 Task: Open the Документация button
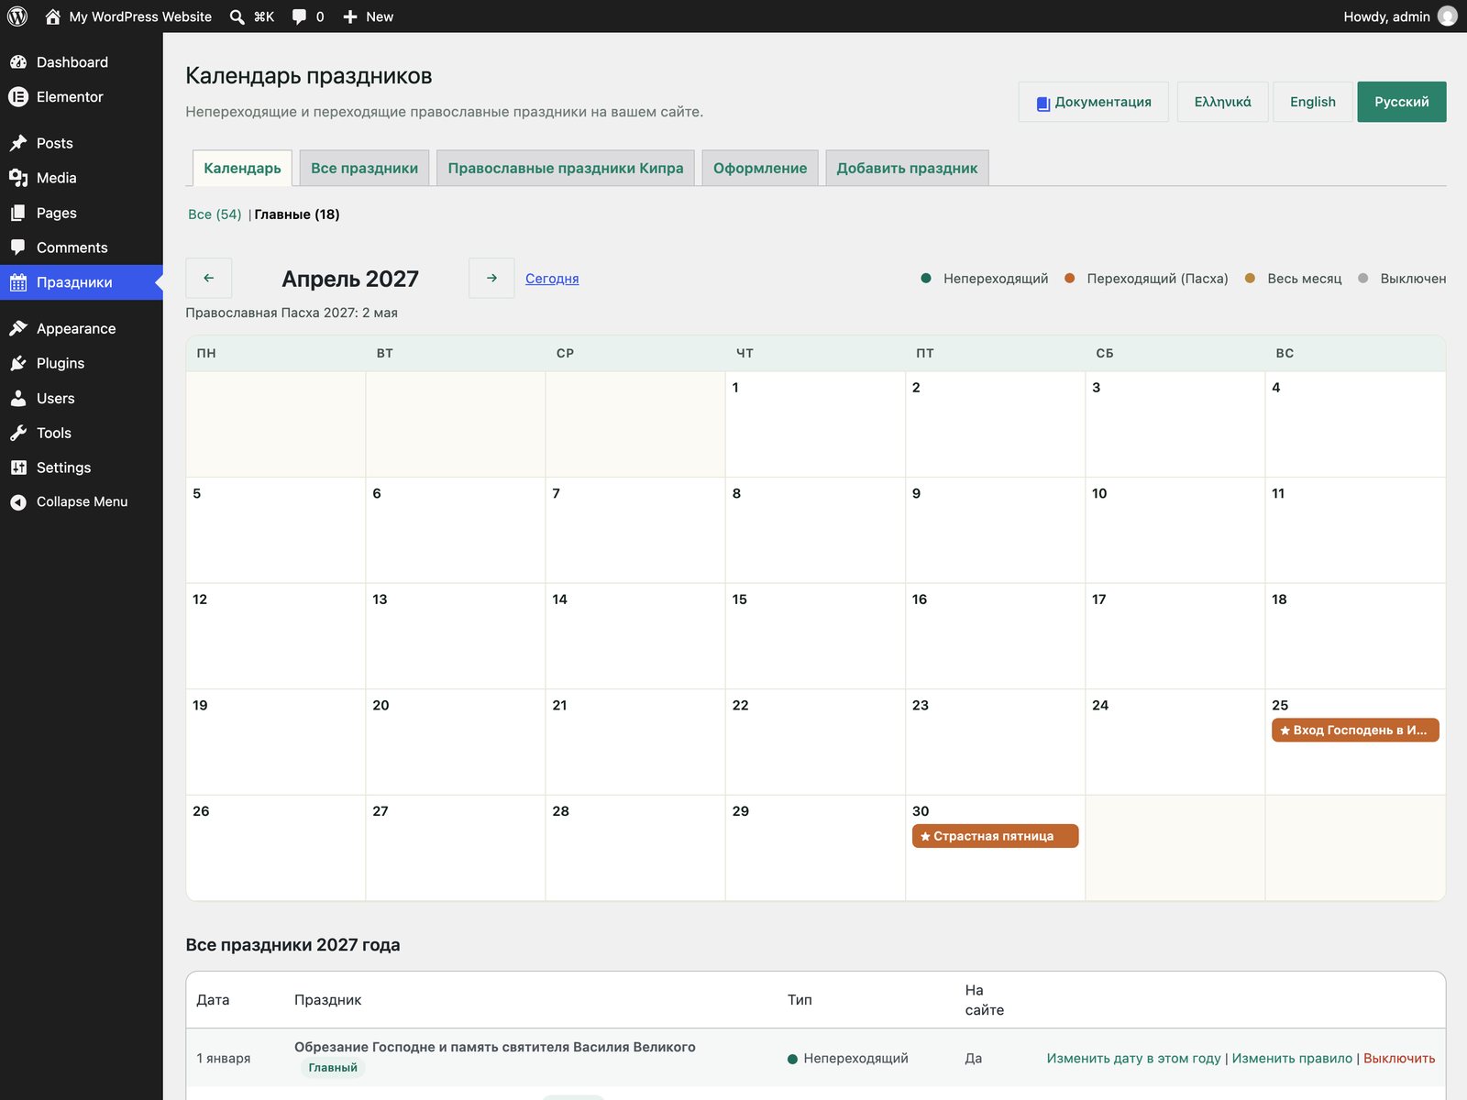(x=1093, y=102)
